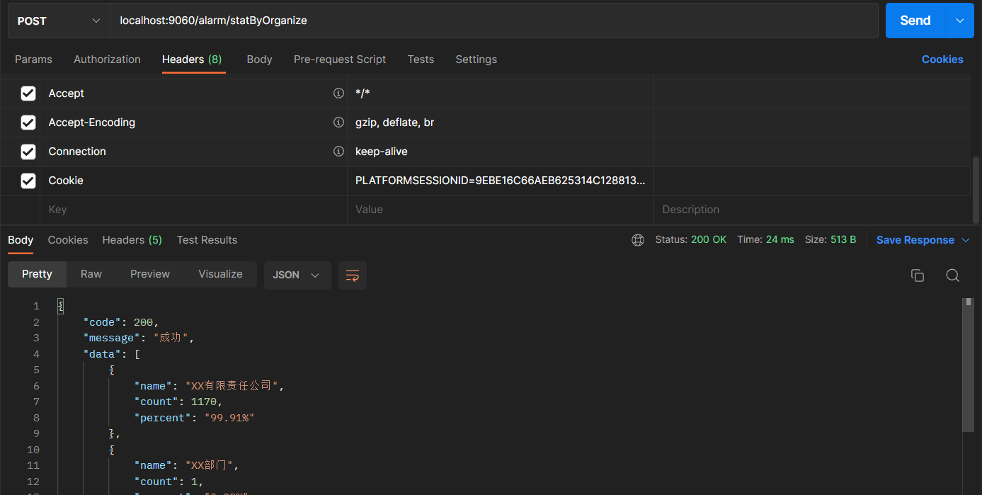Toggle line wrapping in the response body
This screenshot has width=982, height=495.
point(352,275)
